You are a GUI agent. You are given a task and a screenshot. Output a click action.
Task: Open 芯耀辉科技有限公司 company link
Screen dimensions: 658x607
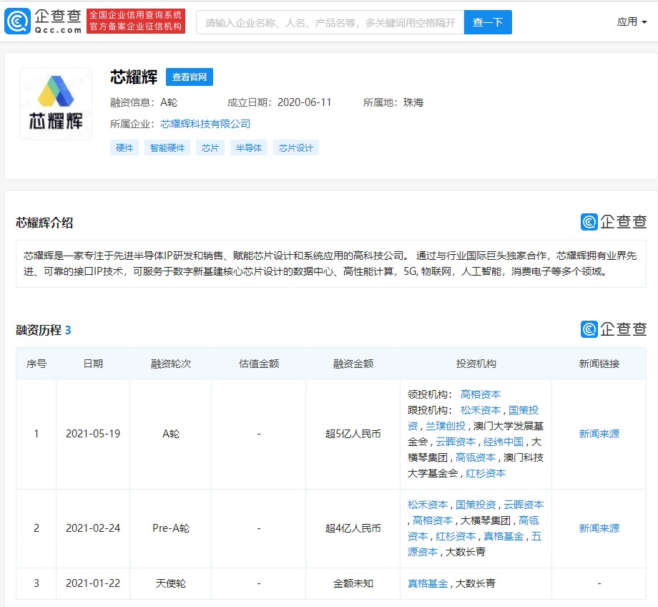[205, 124]
